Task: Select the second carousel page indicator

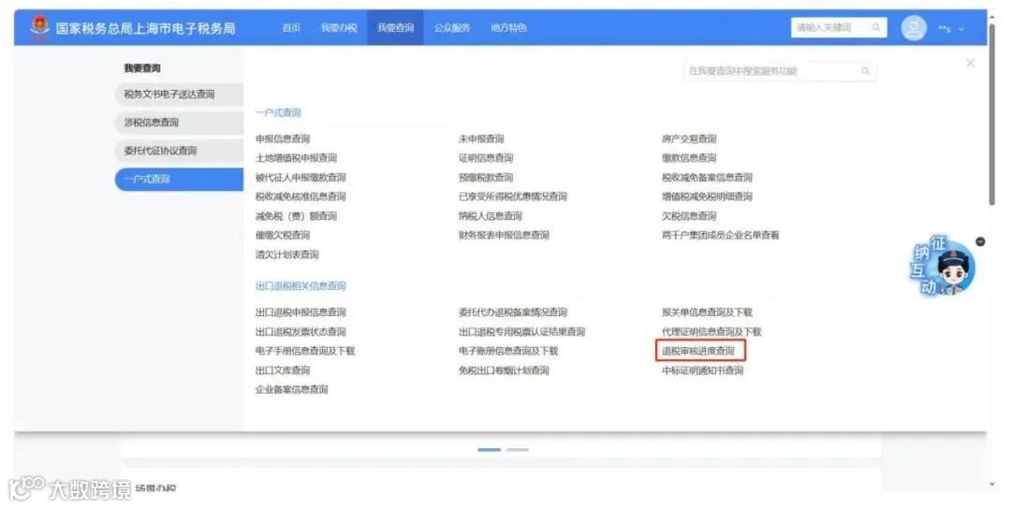Action: [x=517, y=449]
